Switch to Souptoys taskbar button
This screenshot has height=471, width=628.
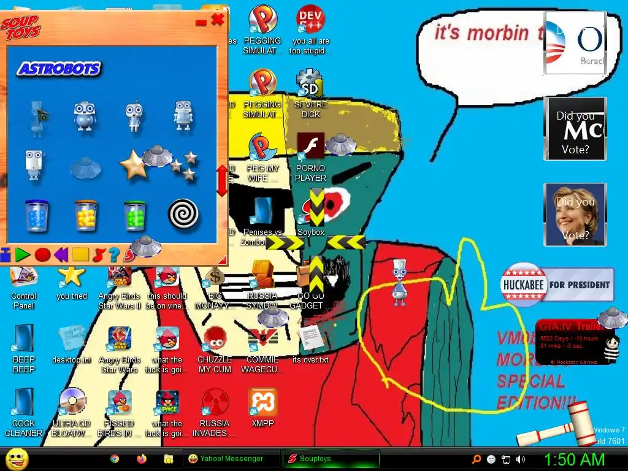[331, 459]
